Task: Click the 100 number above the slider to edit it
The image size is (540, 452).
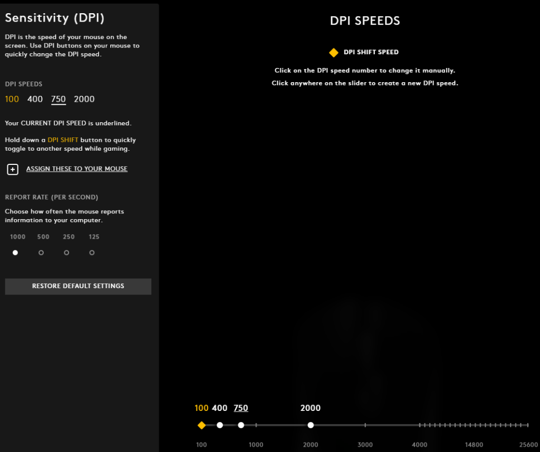Action: (201, 408)
